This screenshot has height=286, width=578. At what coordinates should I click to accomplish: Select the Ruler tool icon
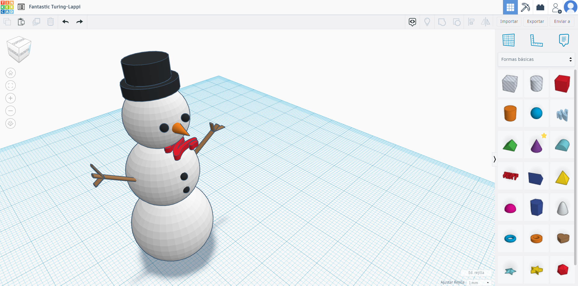click(536, 40)
